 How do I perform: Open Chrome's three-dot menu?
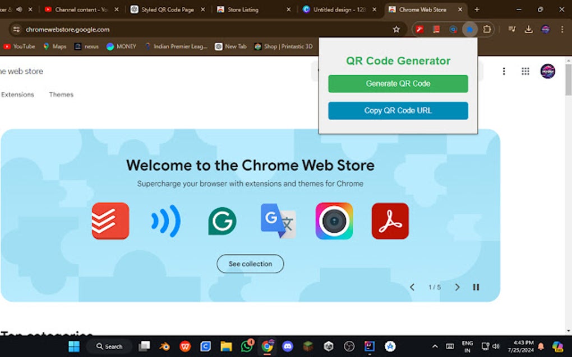(562, 30)
